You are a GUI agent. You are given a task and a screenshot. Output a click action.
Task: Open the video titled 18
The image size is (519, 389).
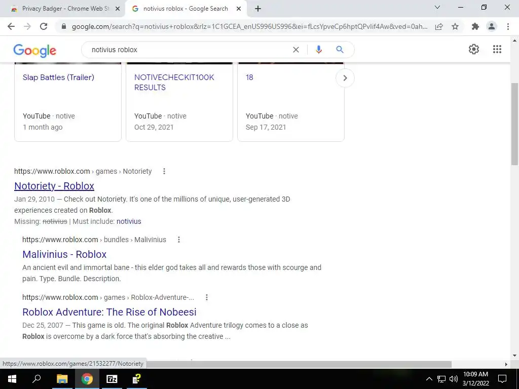[x=249, y=77]
